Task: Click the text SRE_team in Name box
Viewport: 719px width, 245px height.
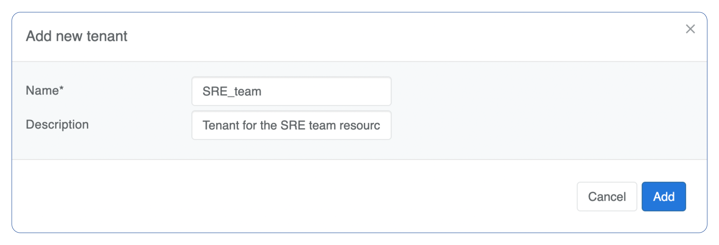Action: tap(232, 91)
